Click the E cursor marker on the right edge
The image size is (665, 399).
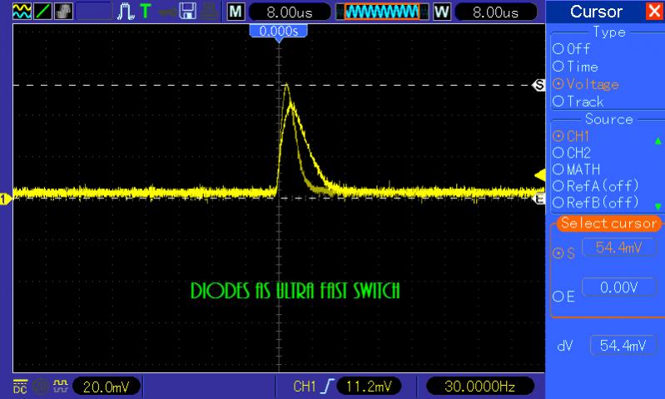pos(539,198)
